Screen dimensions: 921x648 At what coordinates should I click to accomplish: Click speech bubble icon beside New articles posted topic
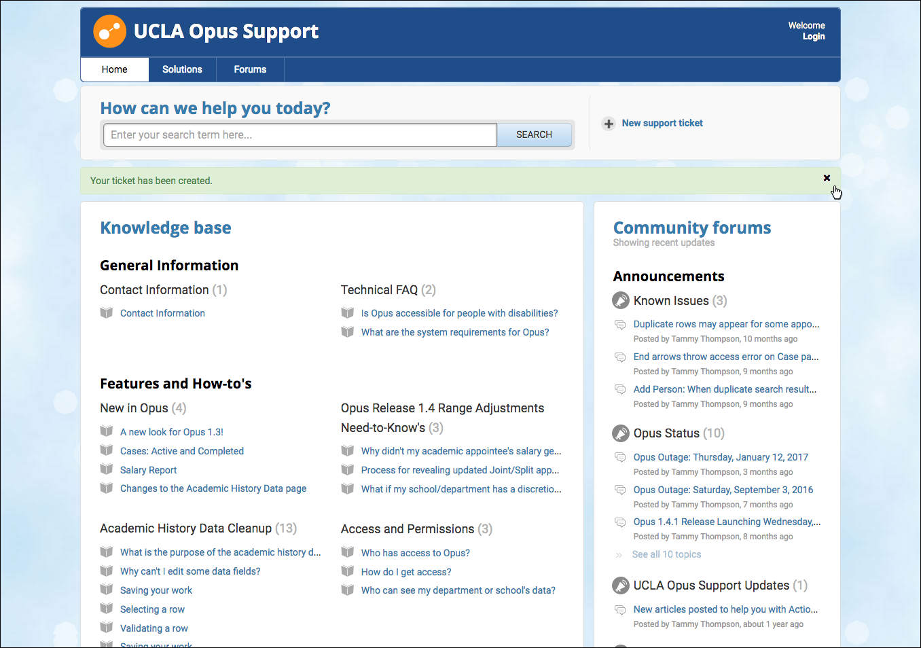(x=620, y=610)
